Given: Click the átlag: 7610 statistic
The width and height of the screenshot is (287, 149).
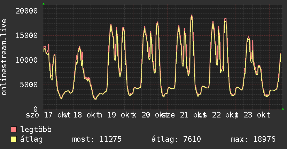Looking at the screenshot, I should pos(176,139).
